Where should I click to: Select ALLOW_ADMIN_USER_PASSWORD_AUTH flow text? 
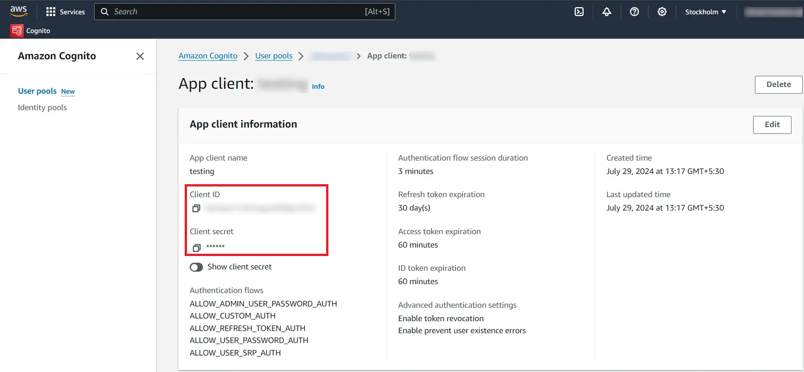263,304
